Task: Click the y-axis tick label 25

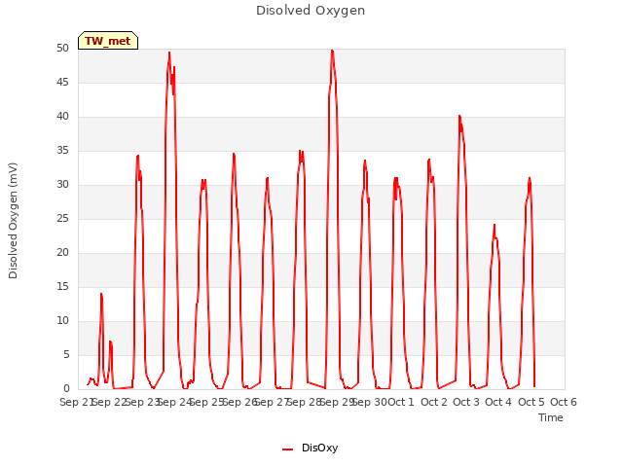Action: click(x=62, y=218)
